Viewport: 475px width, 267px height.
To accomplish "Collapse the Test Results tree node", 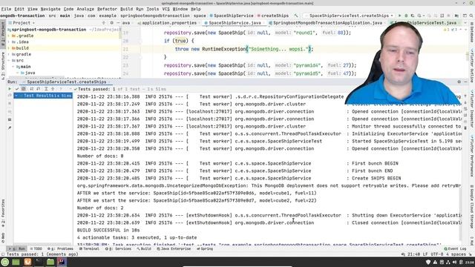I will tap(16, 96).
